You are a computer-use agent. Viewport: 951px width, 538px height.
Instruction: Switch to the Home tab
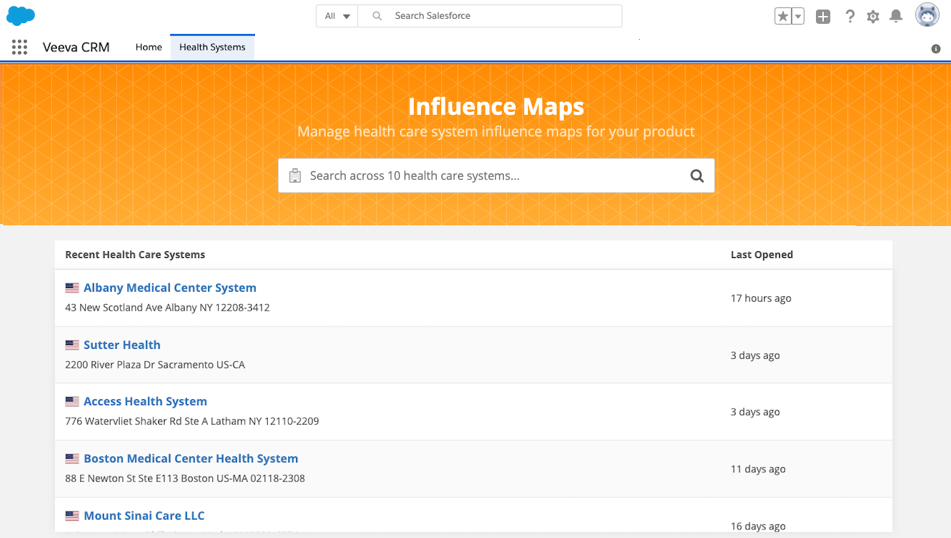[x=149, y=47]
